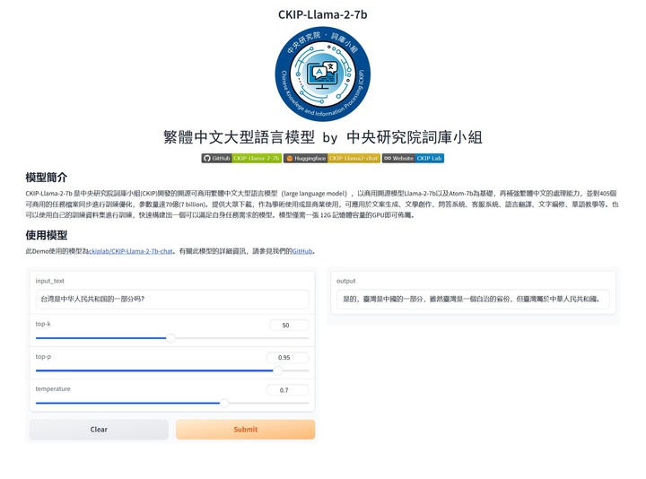Click the top-p slider handle
Screen dimensions: 646x479
coord(277,370)
